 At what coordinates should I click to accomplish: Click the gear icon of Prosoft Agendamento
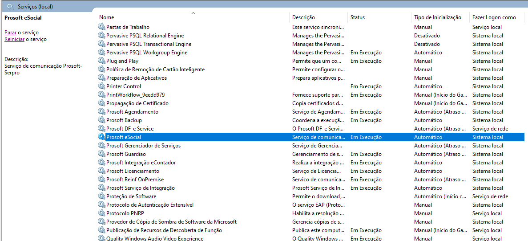102,111
